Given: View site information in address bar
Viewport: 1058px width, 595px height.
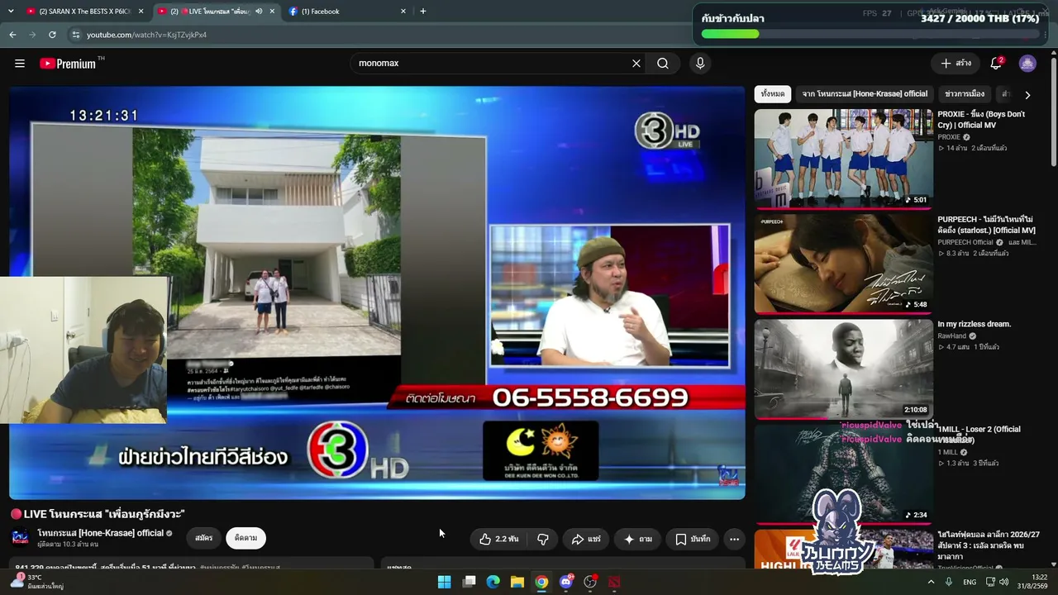Looking at the screenshot, I should click(75, 35).
